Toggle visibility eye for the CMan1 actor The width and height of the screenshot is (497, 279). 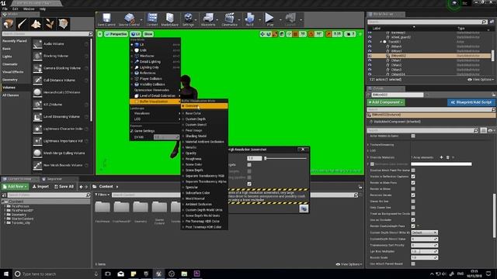370,60
